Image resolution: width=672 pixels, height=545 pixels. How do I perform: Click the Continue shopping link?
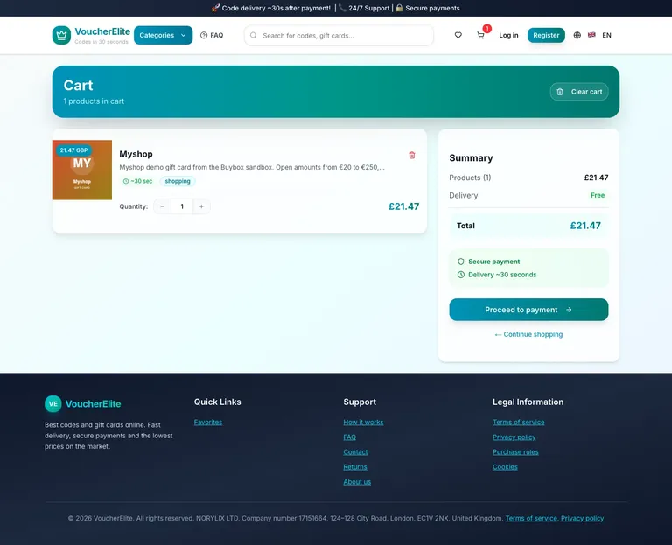(x=528, y=334)
